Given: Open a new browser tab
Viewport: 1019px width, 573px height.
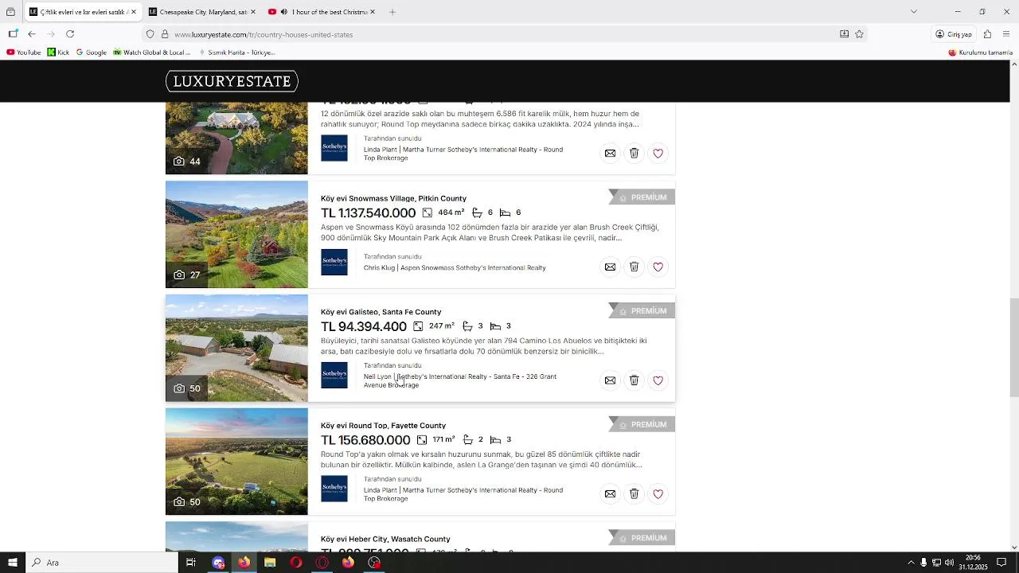Looking at the screenshot, I should [x=392, y=12].
